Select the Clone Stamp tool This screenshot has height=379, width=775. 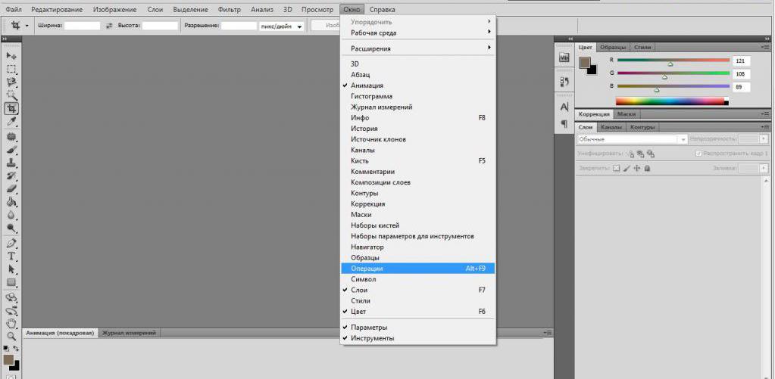coord(11,163)
